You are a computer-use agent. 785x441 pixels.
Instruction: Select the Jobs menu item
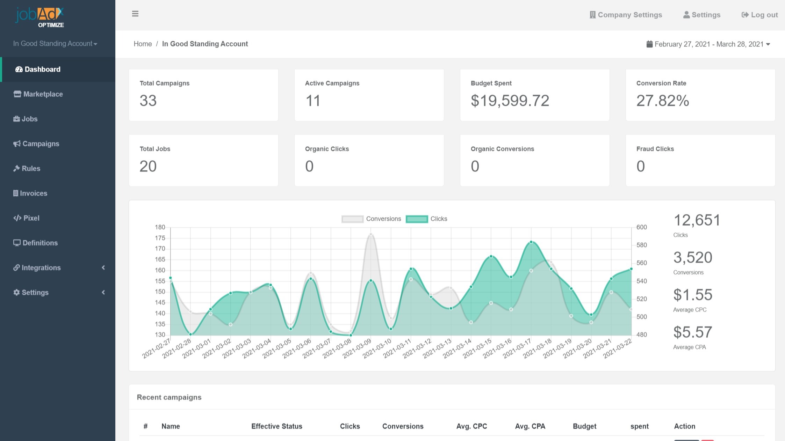30,119
